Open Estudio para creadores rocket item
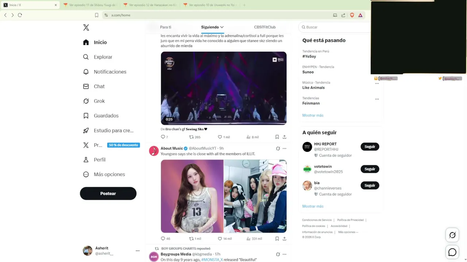 pos(108,130)
